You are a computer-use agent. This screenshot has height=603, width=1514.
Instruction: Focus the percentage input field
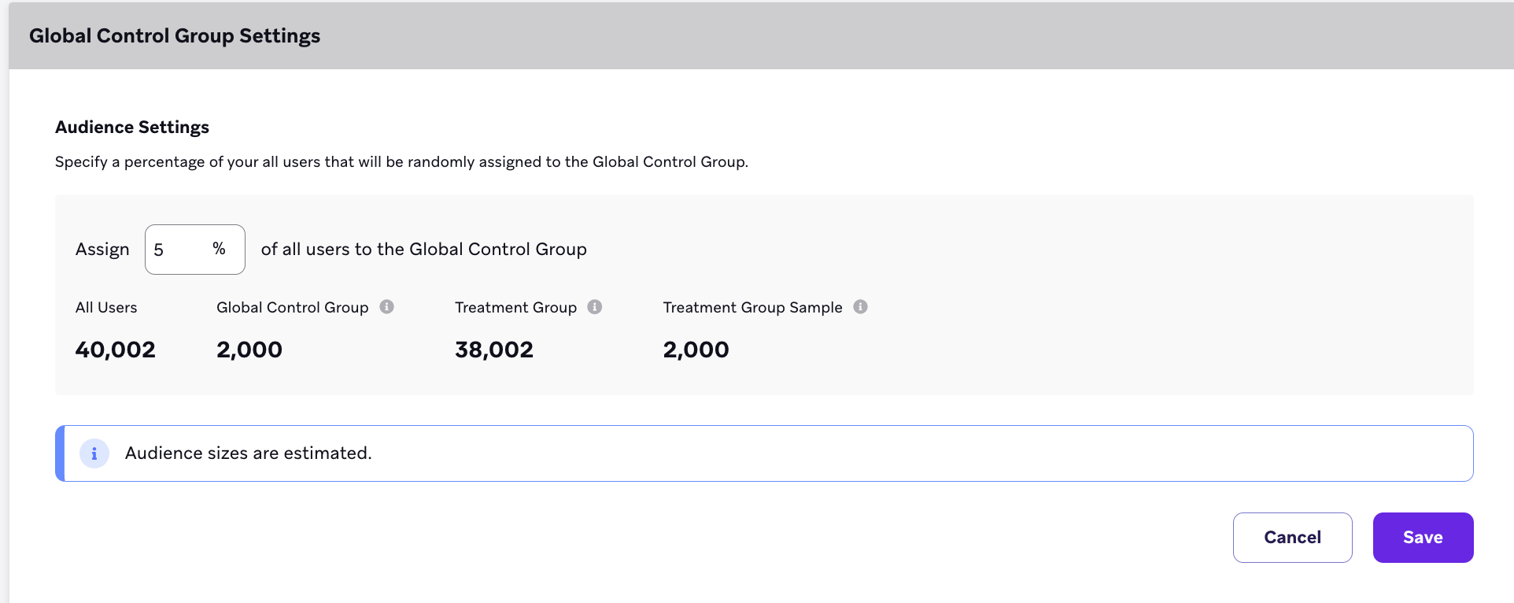tap(195, 250)
